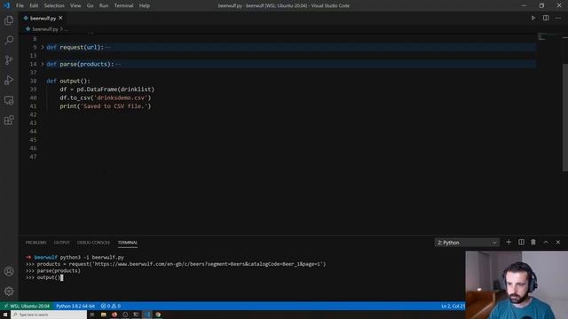Expand the folded parse(products) function
The height and width of the screenshot is (319, 568).
tap(42, 64)
